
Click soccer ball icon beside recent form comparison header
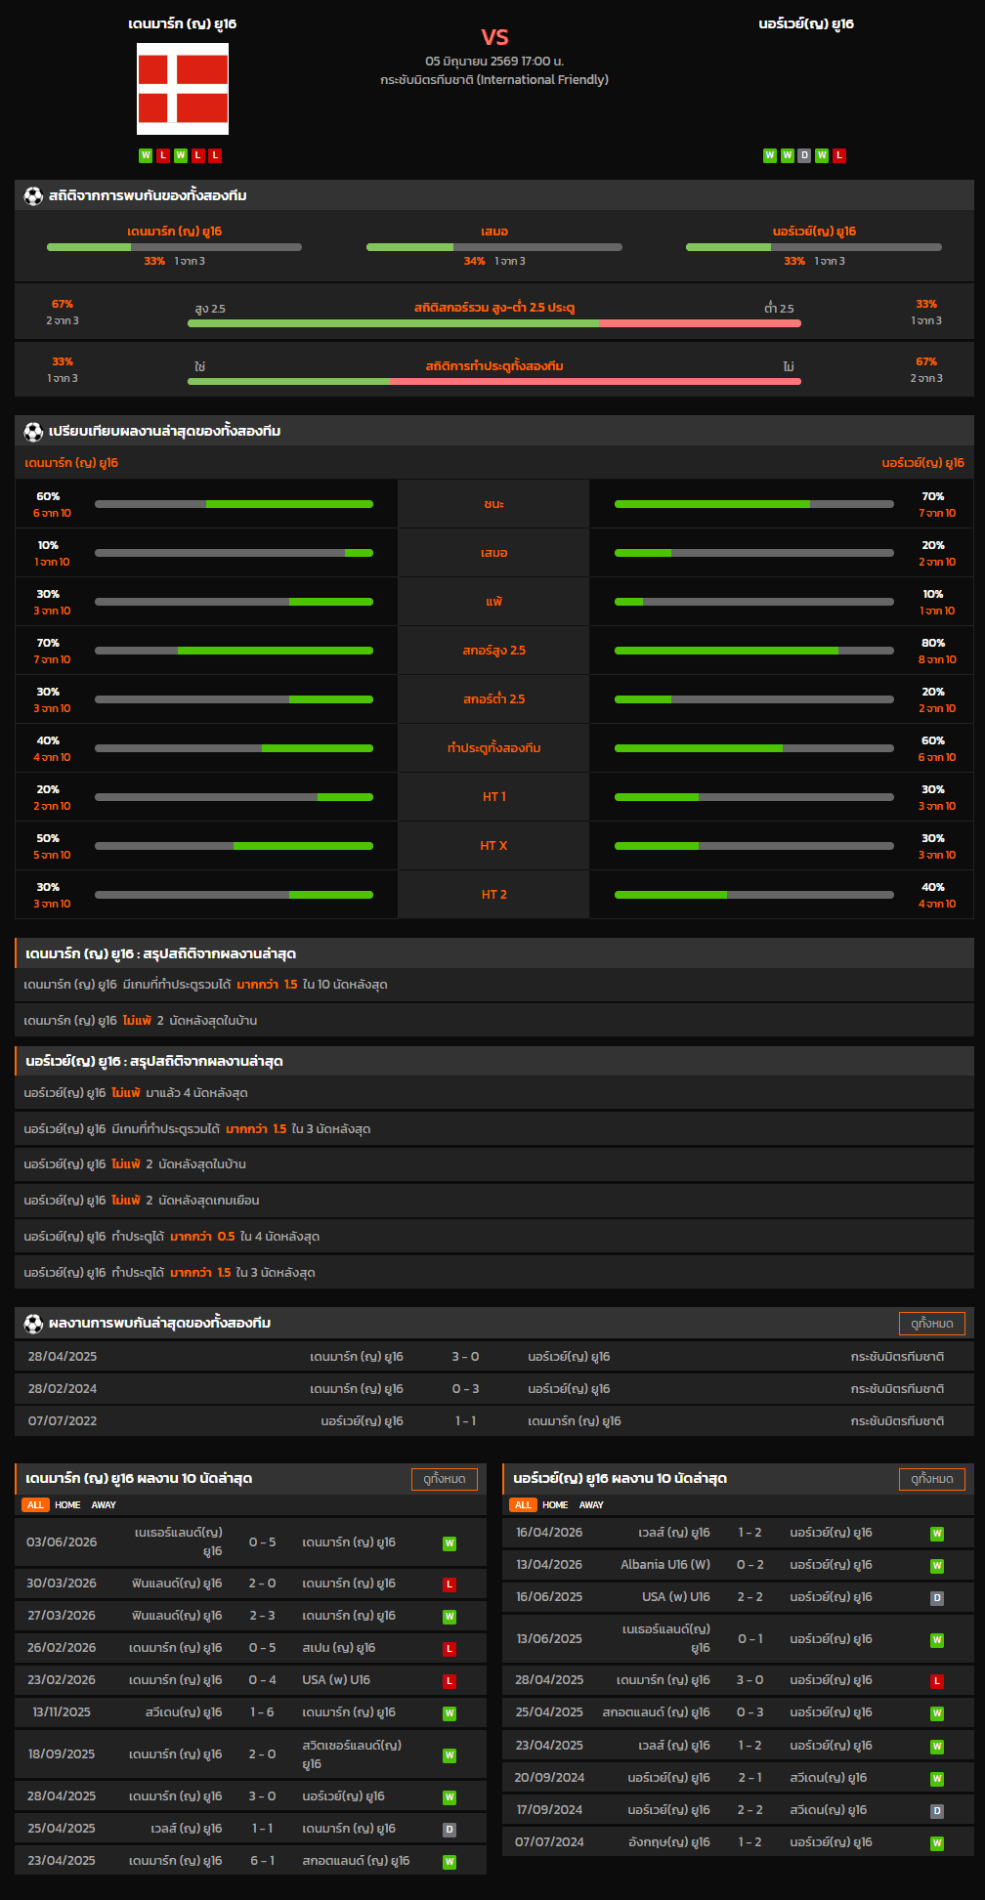tap(33, 431)
